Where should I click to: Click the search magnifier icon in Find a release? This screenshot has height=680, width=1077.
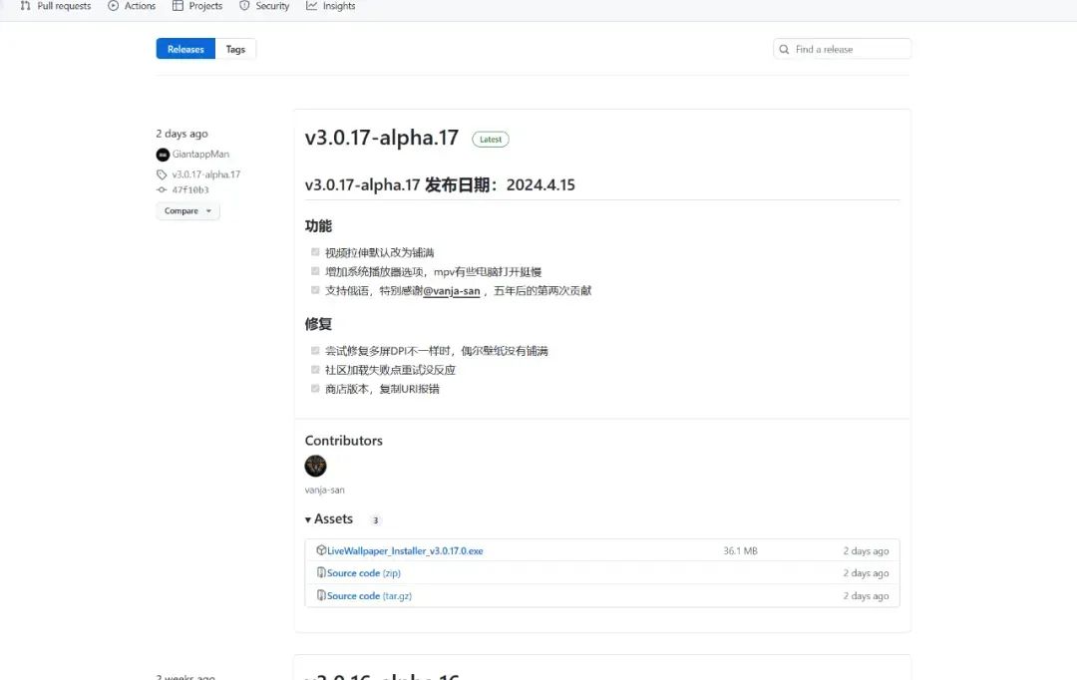pyautogui.click(x=785, y=49)
